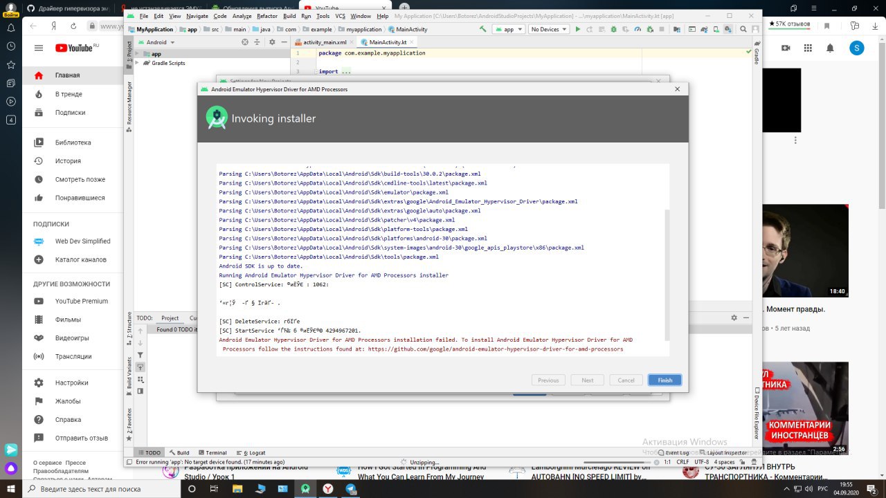The image size is (886, 498).
Task: Click the Search Everywhere magnifier icon
Action: pyautogui.click(x=743, y=30)
